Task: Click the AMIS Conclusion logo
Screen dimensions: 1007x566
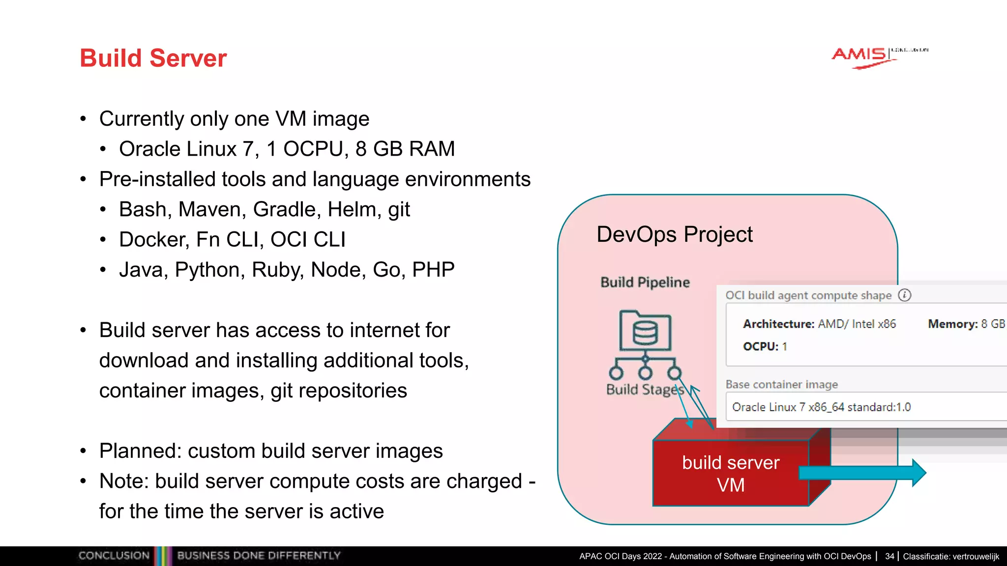Action: point(880,58)
